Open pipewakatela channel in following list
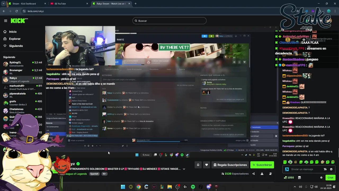339x191 pixels. (23, 95)
